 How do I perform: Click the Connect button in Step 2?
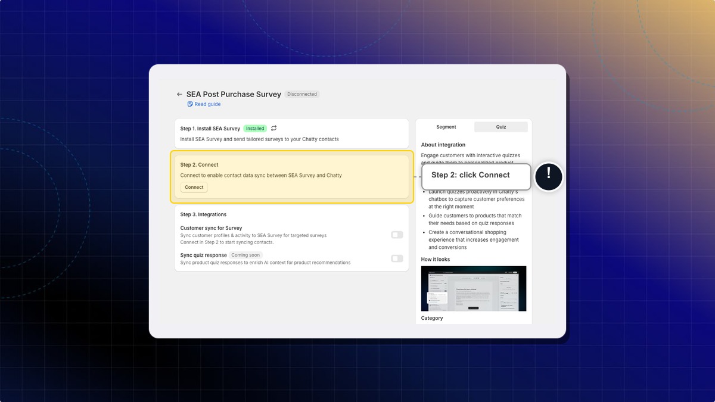tap(194, 187)
